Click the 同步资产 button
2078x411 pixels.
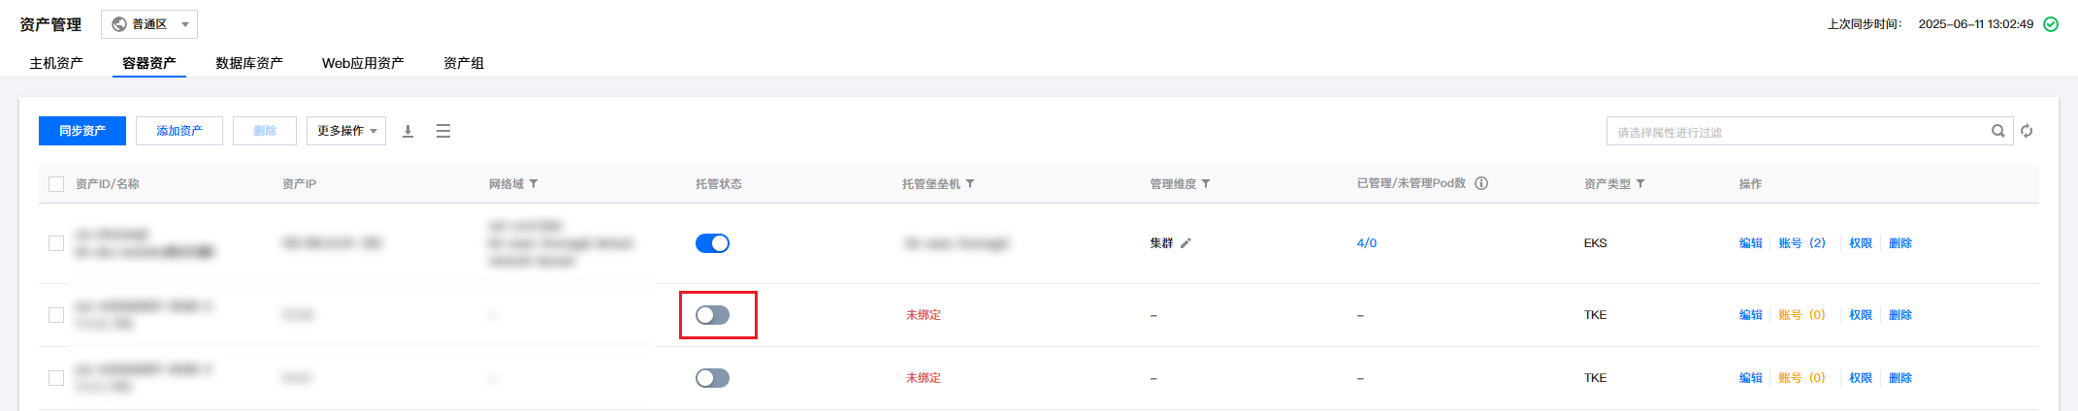tap(82, 131)
